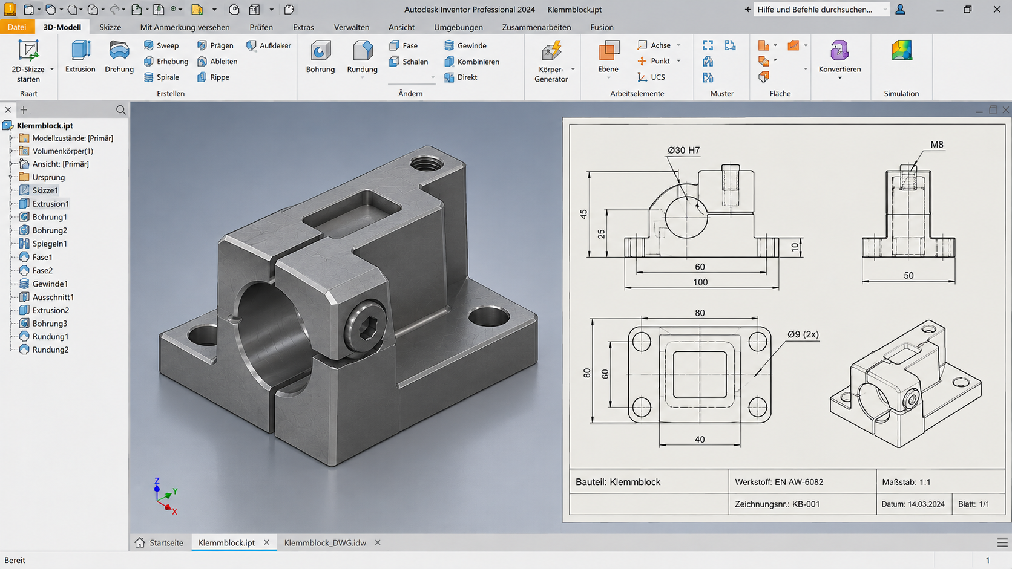This screenshot has width=1012, height=569.
Task: Open the Konvertieren tool
Action: tap(839, 56)
